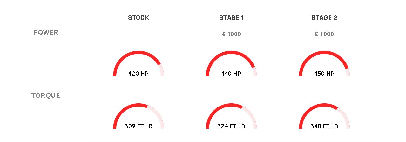Select the STAGE 2 column heading

pos(324,18)
